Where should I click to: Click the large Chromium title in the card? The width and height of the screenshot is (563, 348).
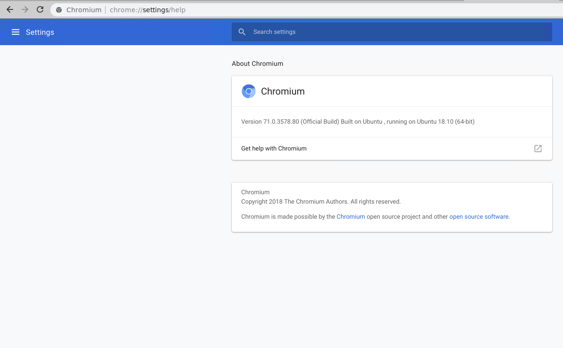(283, 91)
